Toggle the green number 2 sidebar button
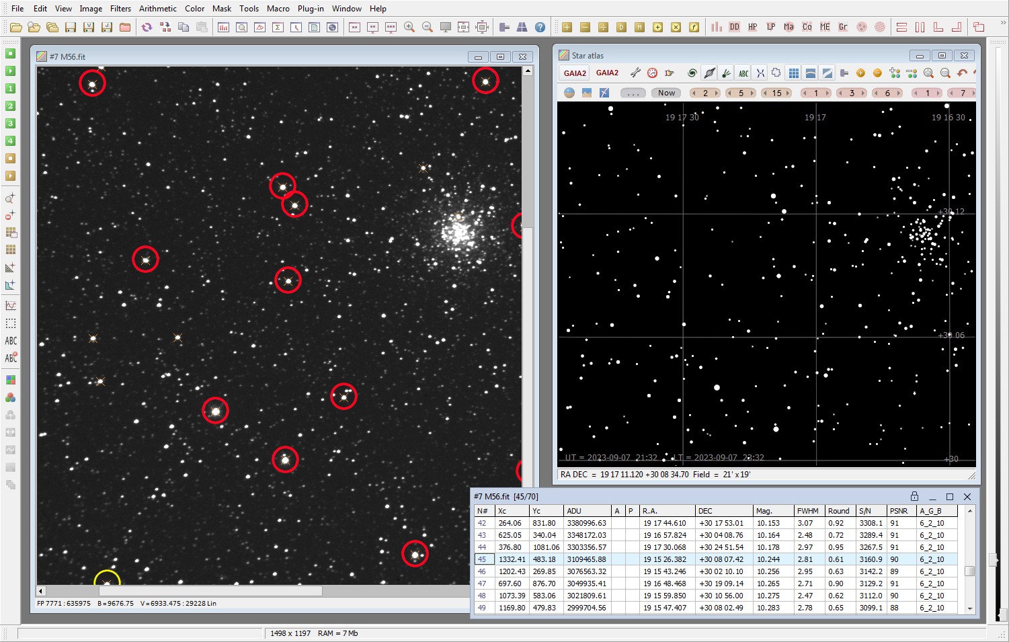Screen dimensions: 1009x642 pos(10,106)
